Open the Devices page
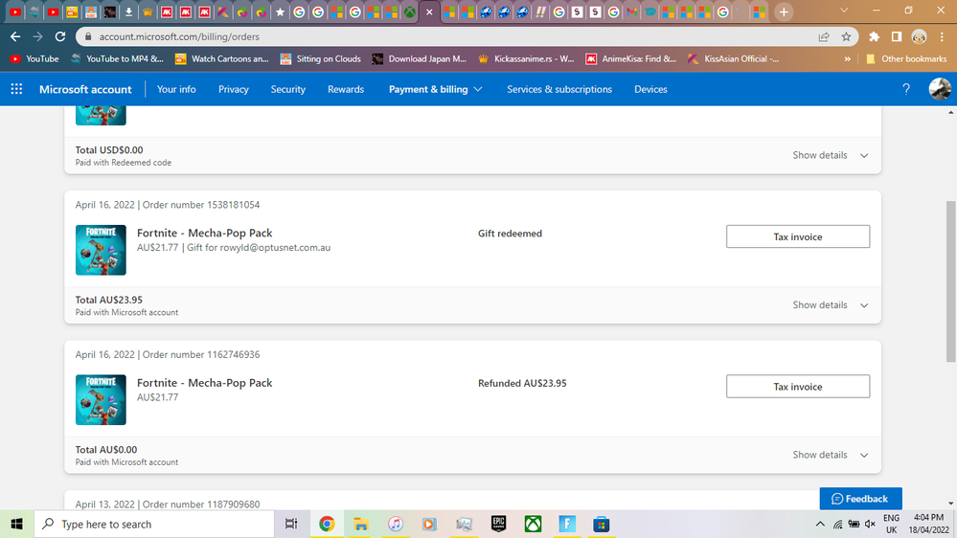957x538 pixels. [x=650, y=89]
